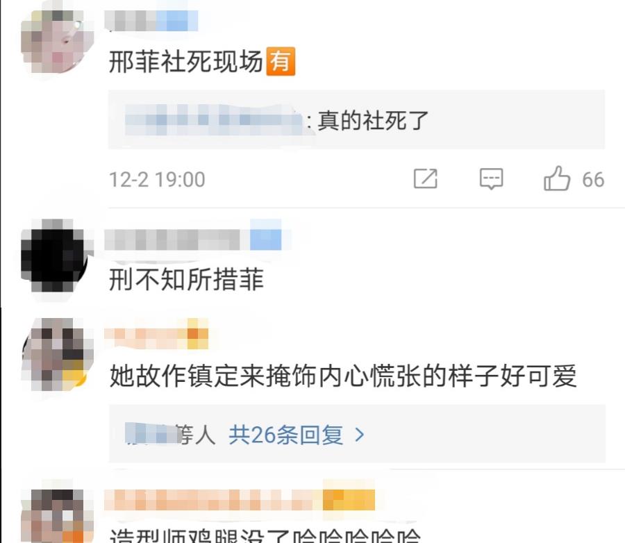625x543 pixels.
Task: Open blurred username above 刑不知所措菲
Action: 193,239
